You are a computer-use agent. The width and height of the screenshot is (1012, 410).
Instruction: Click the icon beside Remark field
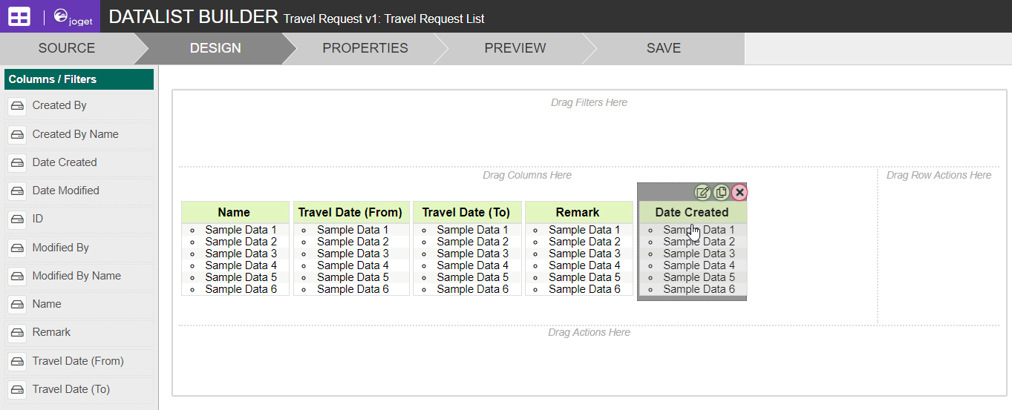pos(18,333)
